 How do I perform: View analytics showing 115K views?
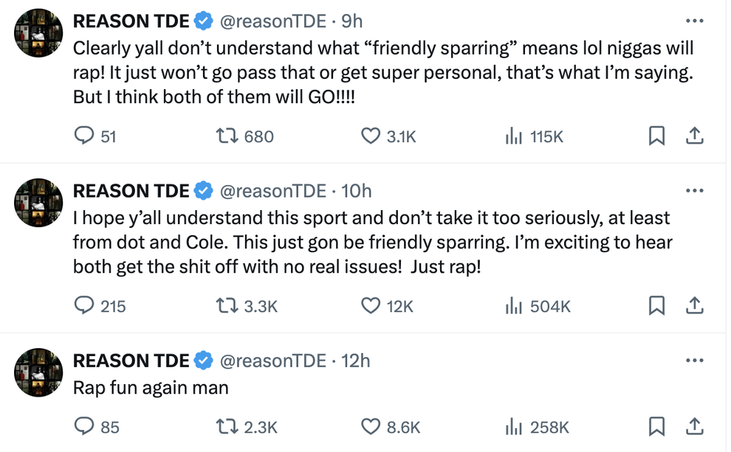click(513, 136)
